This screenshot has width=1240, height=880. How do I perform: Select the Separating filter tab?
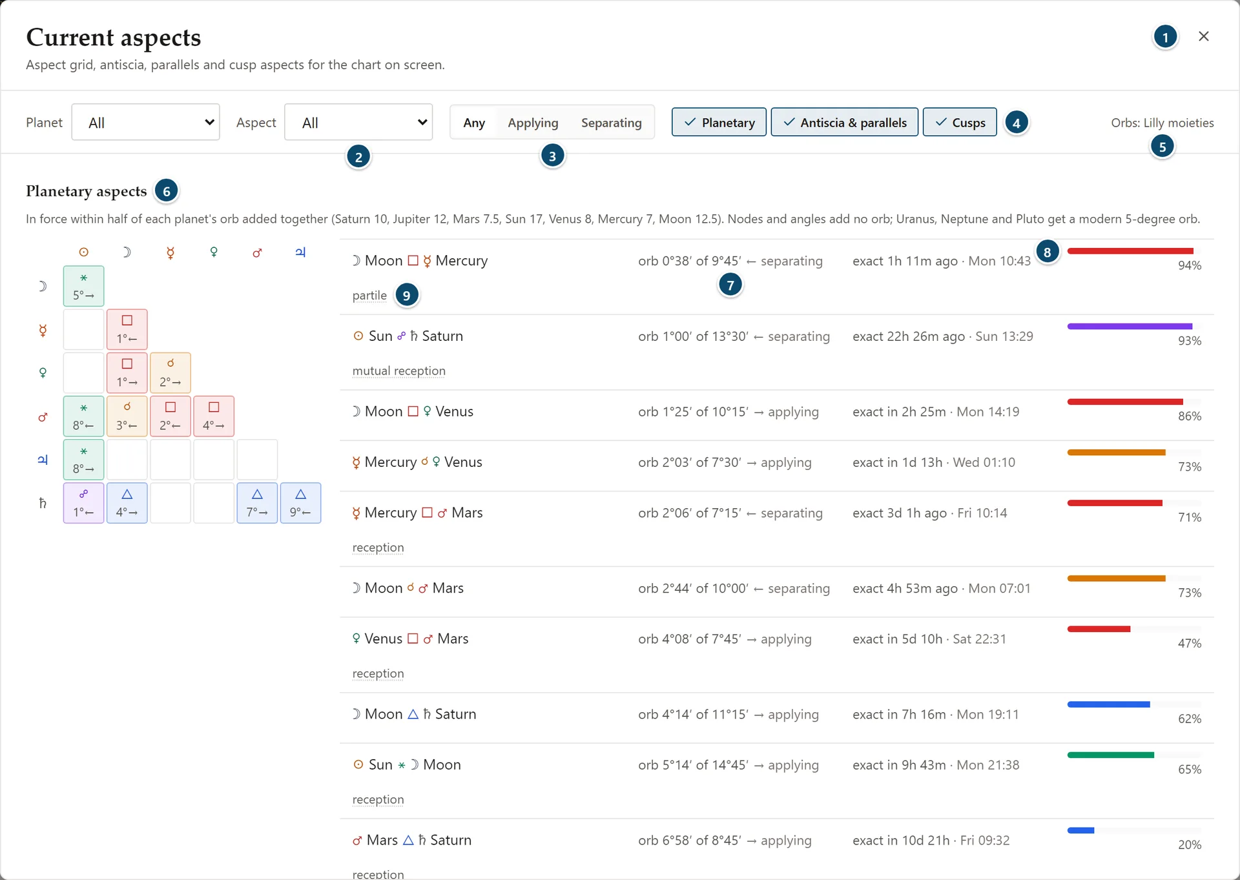click(x=611, y=122)
